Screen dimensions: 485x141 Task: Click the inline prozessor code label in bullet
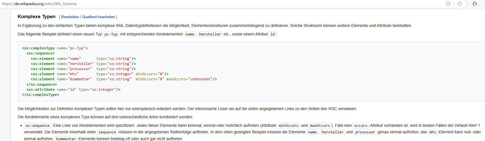click(365, 132)
